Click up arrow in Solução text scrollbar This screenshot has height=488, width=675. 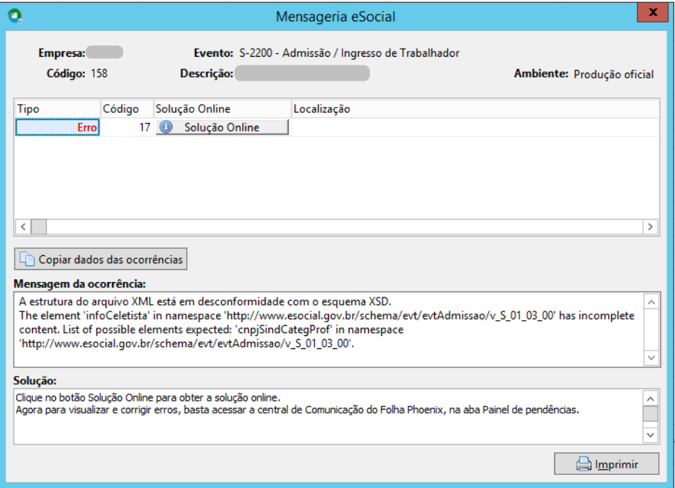click(x=650, y=399)
